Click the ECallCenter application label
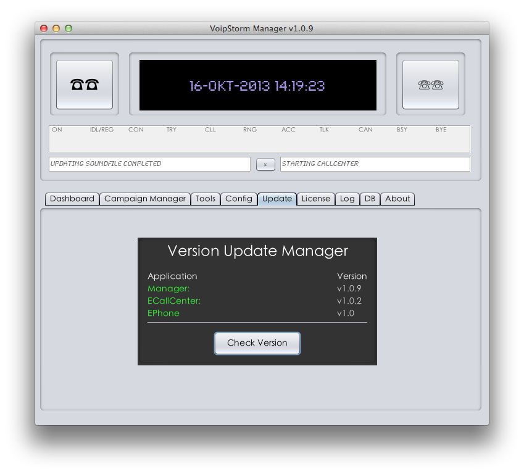Screen dimensions: 524x474 (x=174, y=301)
